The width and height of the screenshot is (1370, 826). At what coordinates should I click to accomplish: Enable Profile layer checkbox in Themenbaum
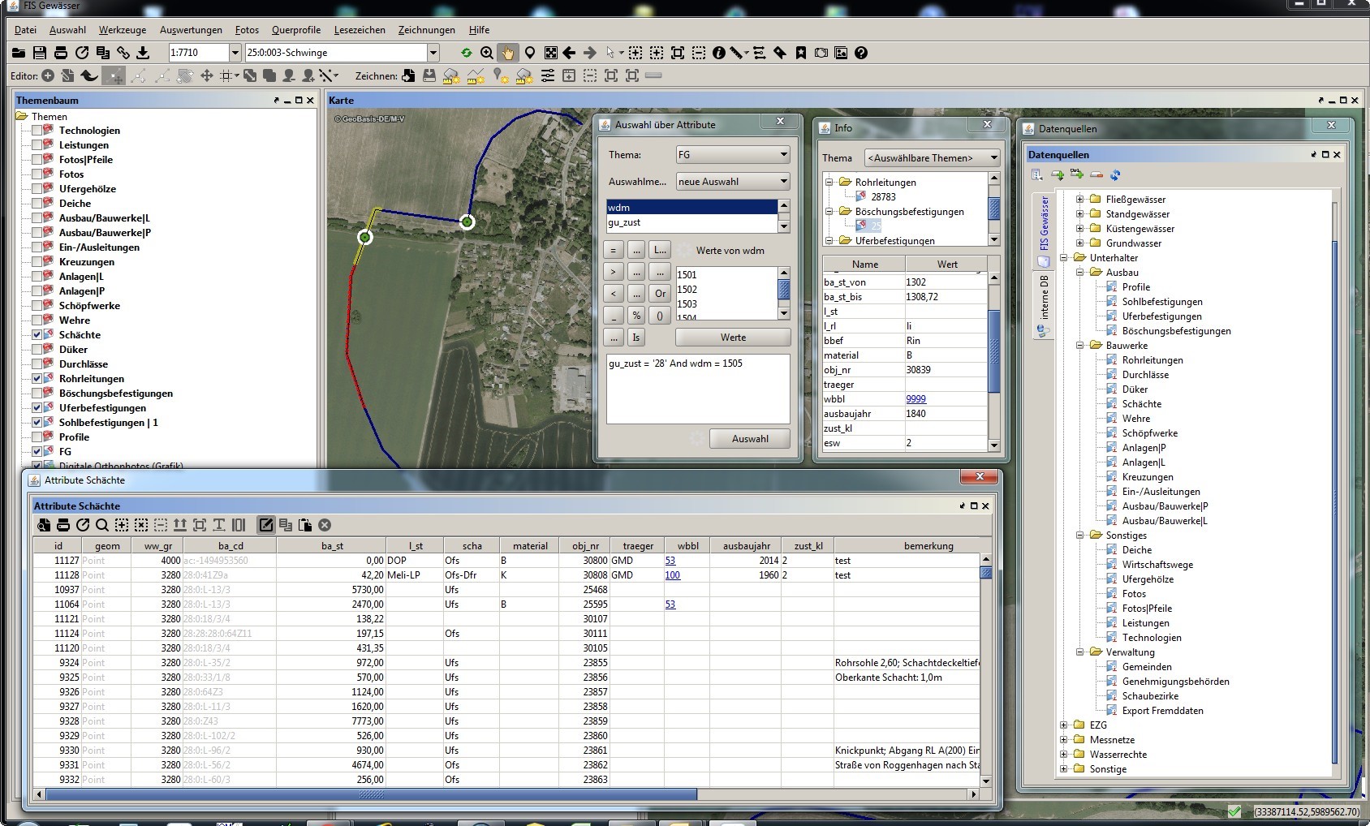37,437
